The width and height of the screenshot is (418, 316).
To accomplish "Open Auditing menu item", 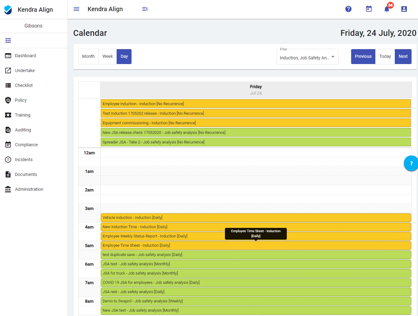I will pyautogui.click(x=34, y=130).
